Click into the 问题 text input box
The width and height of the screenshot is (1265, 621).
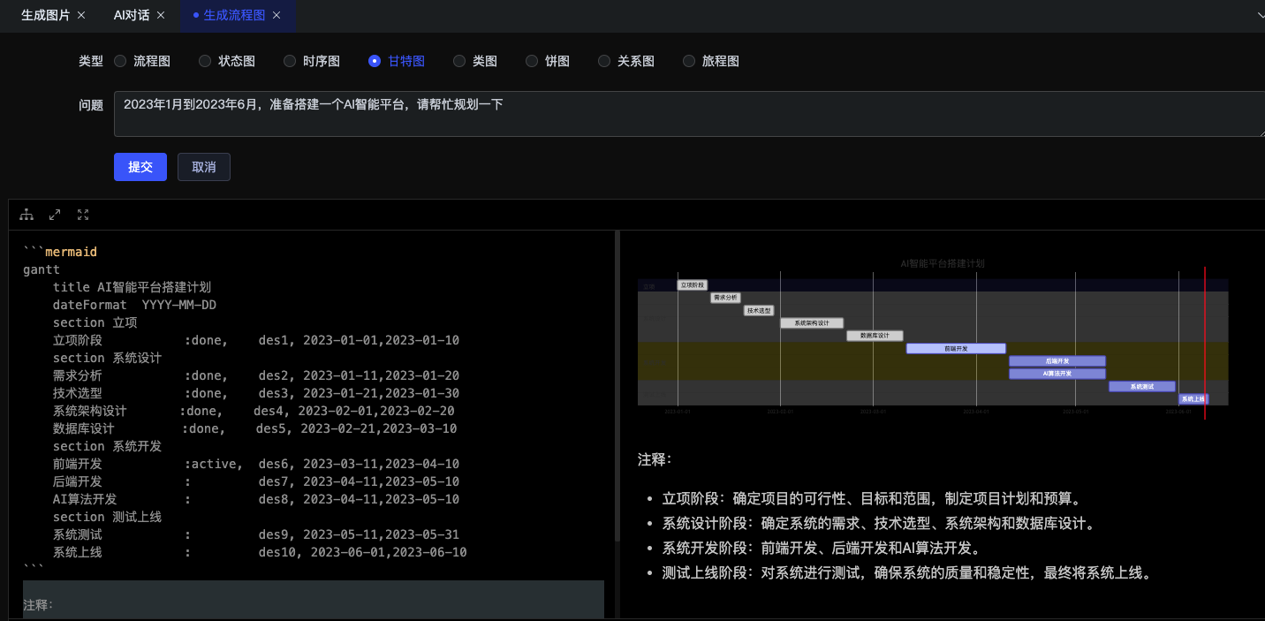point(687,114)
